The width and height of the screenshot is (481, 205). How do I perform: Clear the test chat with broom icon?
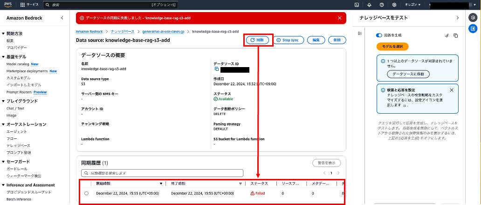pos(447,35)
